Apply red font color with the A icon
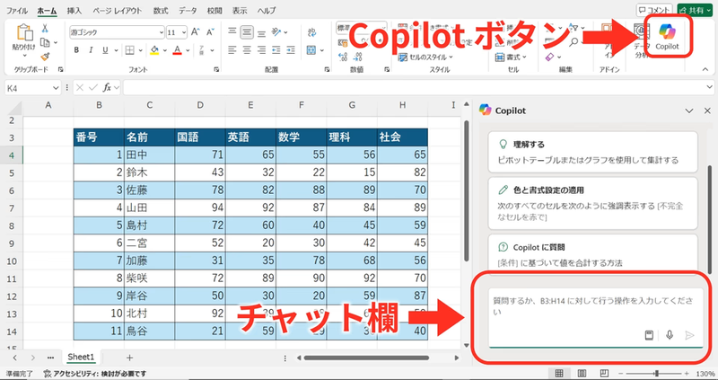This screenshot has width=718, height=380. point(178,50)
